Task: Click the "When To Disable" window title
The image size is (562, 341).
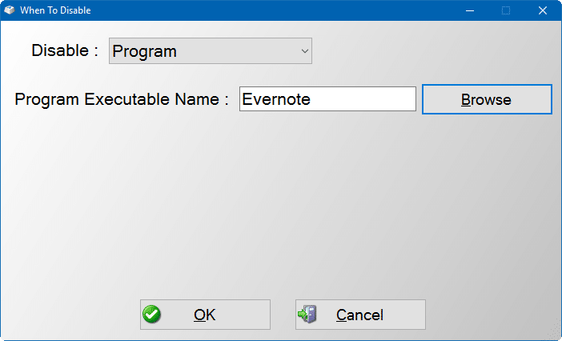Action: pos(55,10)
